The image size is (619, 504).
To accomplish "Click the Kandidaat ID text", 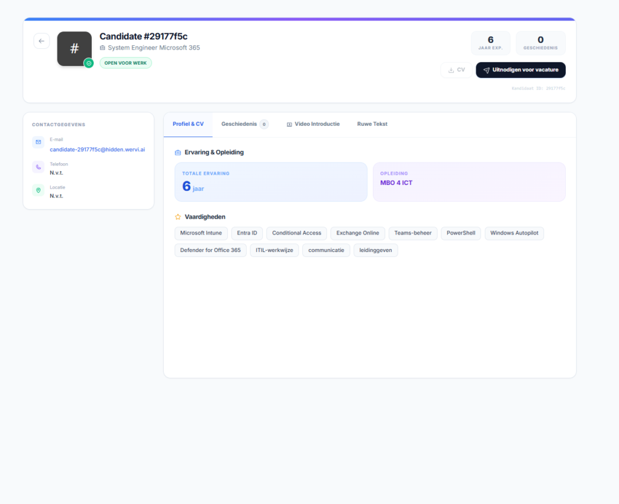I will [539, 88].
